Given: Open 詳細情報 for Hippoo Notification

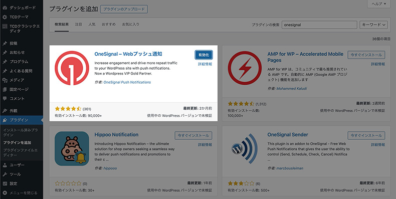Looking at the screenshot, I should (x=205, y=145).
